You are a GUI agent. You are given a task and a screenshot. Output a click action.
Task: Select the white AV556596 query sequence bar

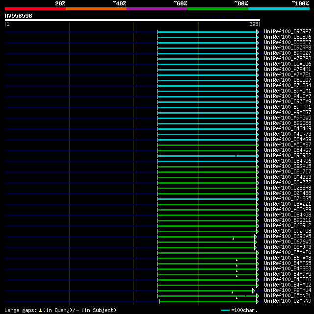(x=132, y=20)
